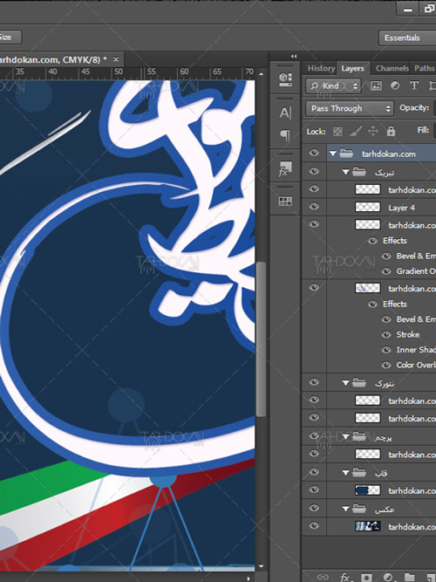Click the عکس group layer thumbnail
The image size is (436, 582).
[x=367, y=526]
